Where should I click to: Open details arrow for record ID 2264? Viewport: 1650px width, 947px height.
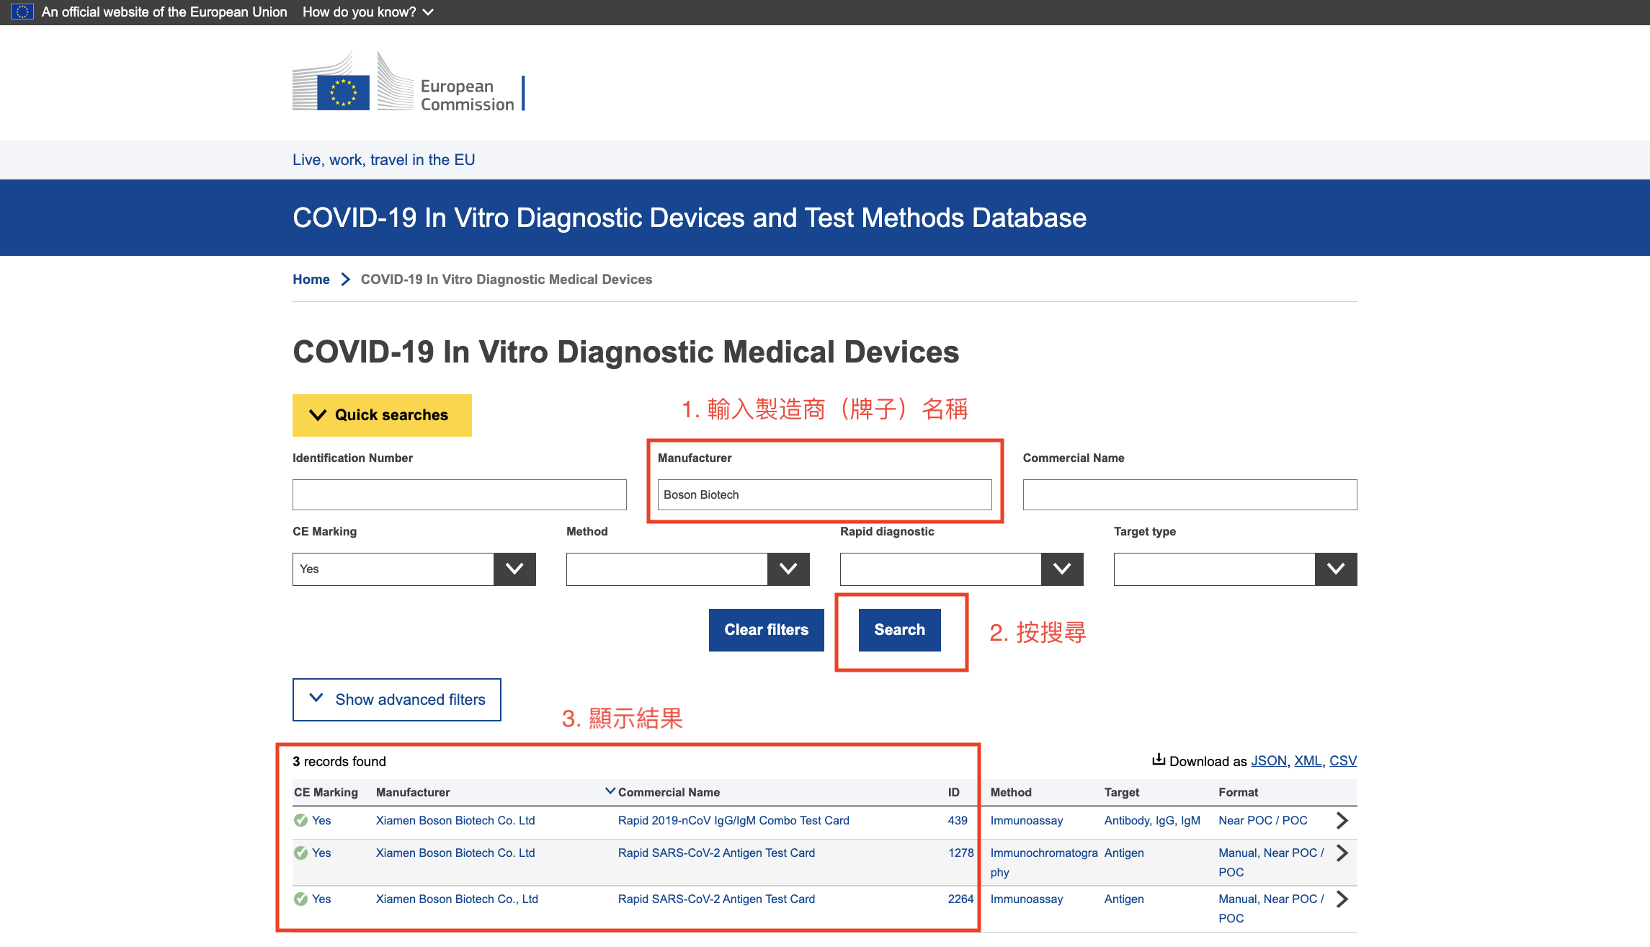click(x=1342, y=899)
